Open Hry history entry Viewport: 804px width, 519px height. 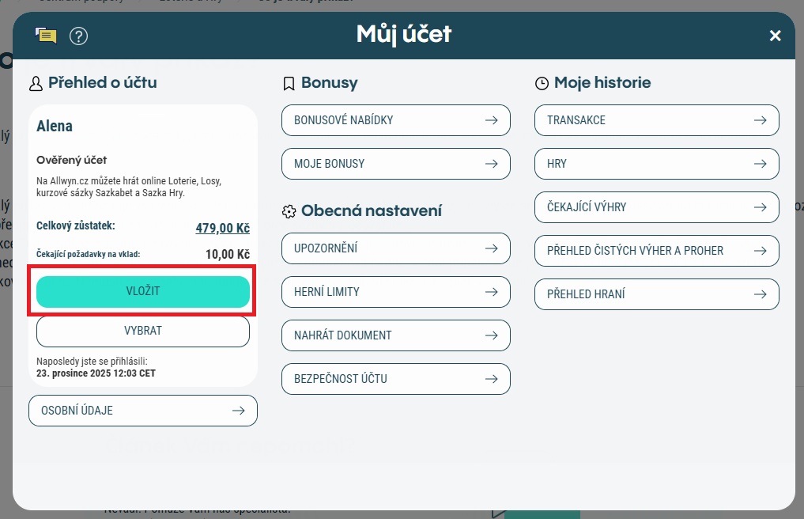[x=656, y=164]
